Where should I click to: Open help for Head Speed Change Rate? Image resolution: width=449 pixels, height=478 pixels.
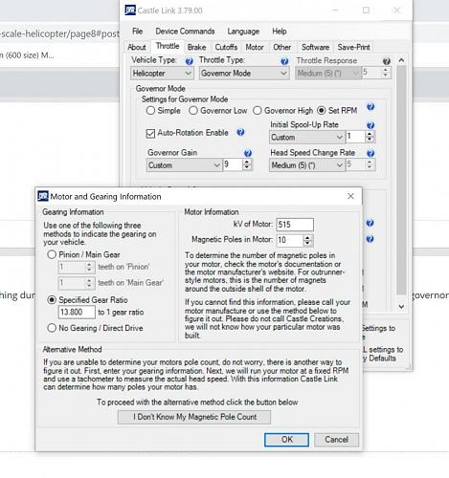point(370,153)
